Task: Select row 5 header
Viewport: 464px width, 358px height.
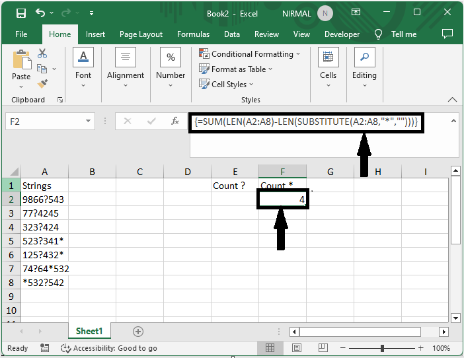Action: pyautogui.click(x=11, y=241)
